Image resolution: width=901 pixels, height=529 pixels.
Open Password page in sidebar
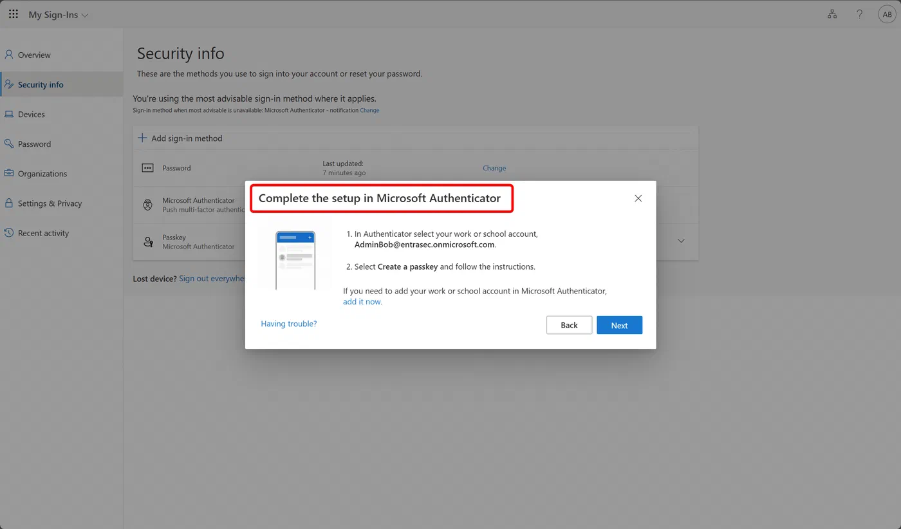point(62,144)
